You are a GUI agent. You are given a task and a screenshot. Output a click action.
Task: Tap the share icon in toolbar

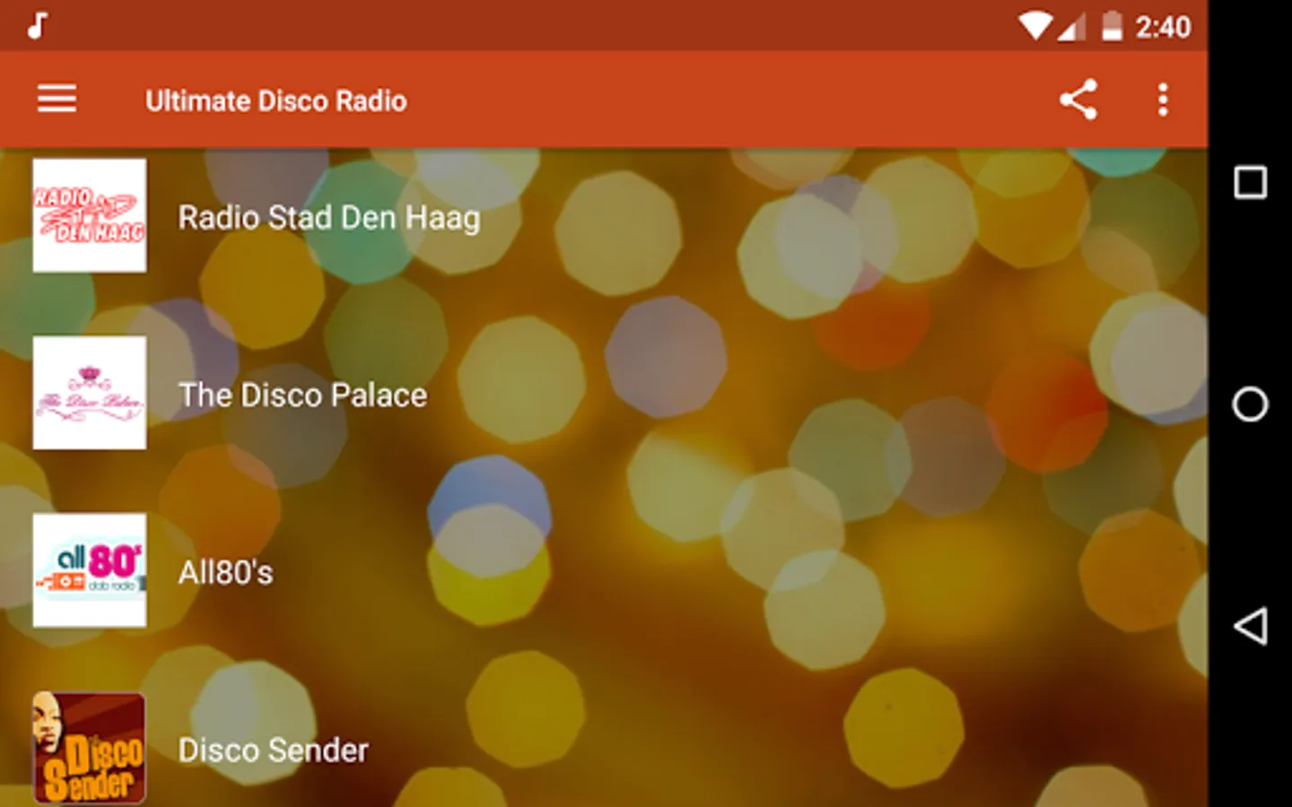click(x=1078, y=100)
